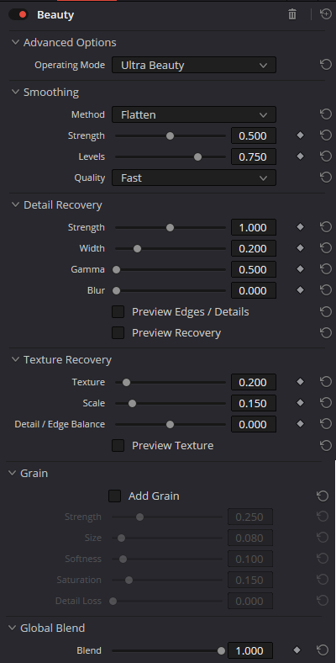
Task: Click the Detail Recovery Strength value field
Action: (x=254, y=227)
